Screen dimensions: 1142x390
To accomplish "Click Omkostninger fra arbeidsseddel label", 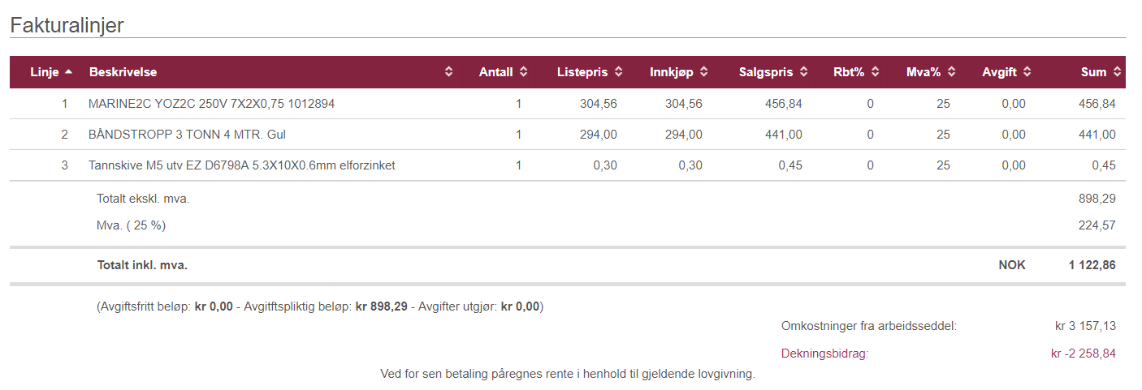I will click(x=869, y=326).
